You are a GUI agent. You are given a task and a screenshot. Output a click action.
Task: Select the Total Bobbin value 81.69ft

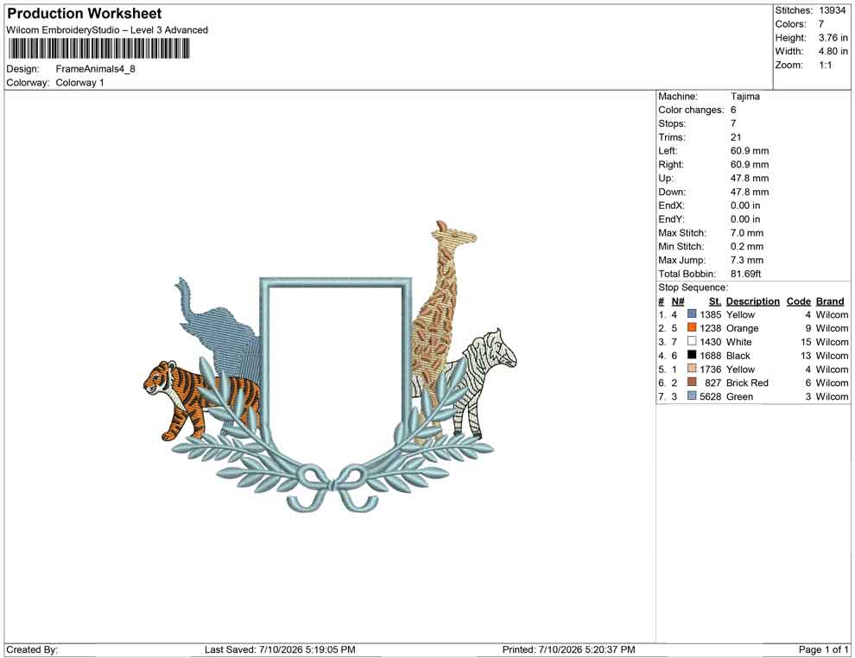[x=746, y=273]
